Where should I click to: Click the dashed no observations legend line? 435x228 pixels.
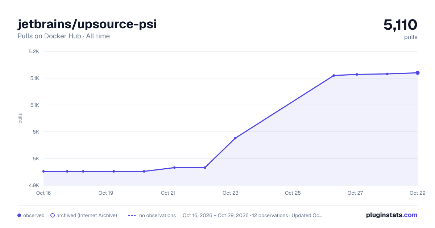coord(132,215)
